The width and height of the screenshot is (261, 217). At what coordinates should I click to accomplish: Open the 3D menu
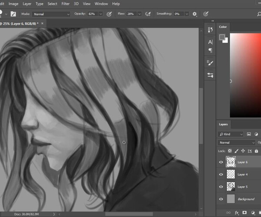coord(76,4)
